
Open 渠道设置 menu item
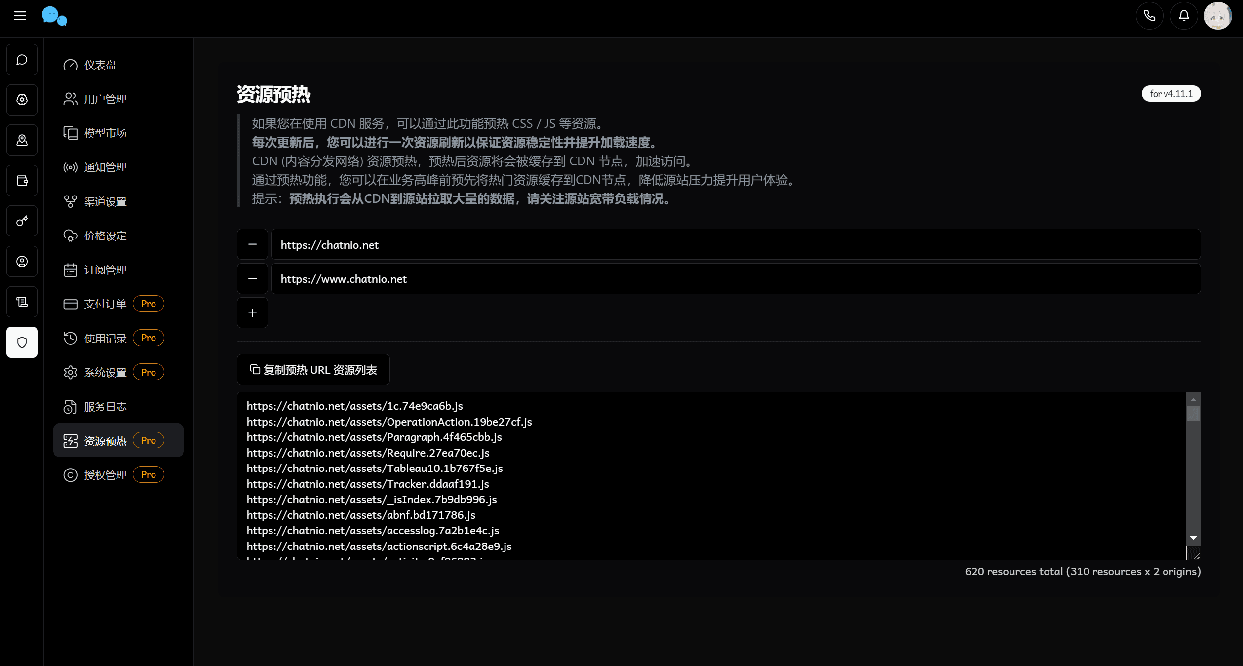point(118,201)
